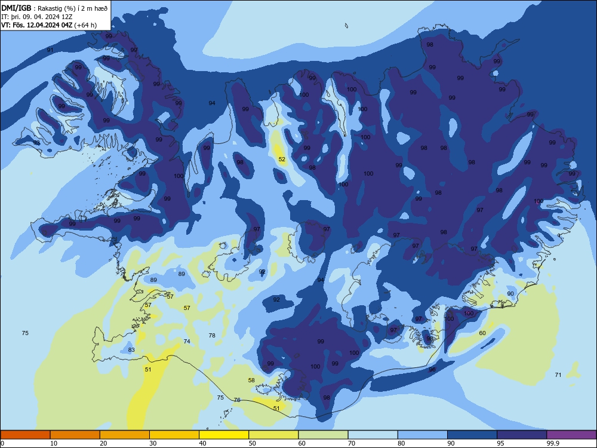Image resolution: width=597 pixels, height=448 pixels.
Task: Click the '58' humidity value on the map
Action: click(251, 380)
